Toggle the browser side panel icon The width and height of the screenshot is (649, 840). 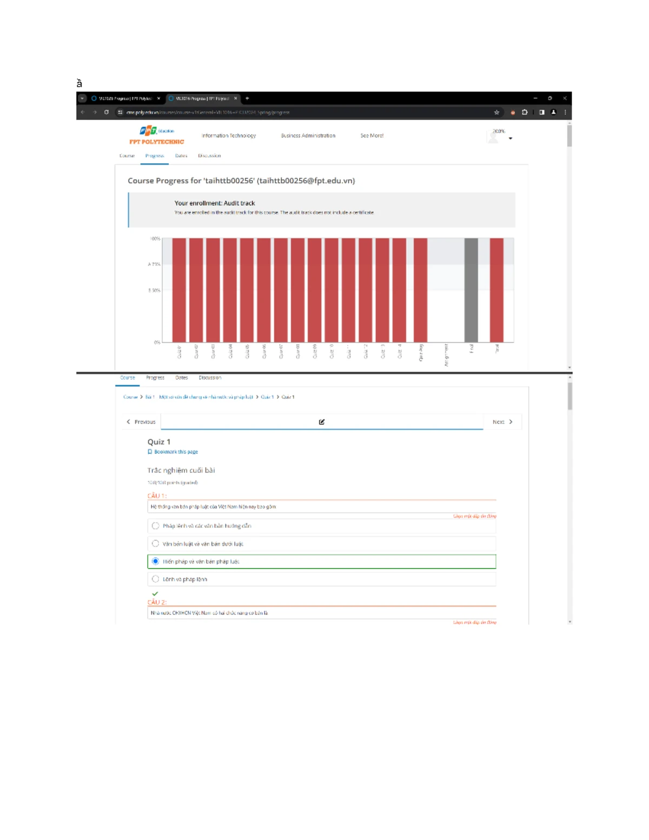542,113
